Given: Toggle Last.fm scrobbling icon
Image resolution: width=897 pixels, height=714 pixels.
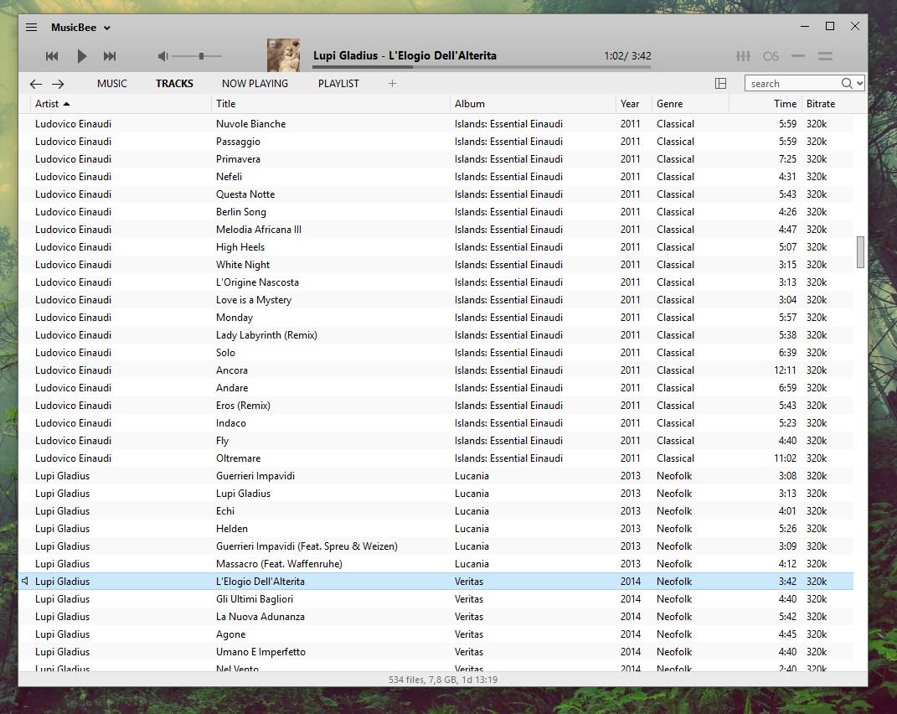Looking at the screenshot, I should point(771,56).
